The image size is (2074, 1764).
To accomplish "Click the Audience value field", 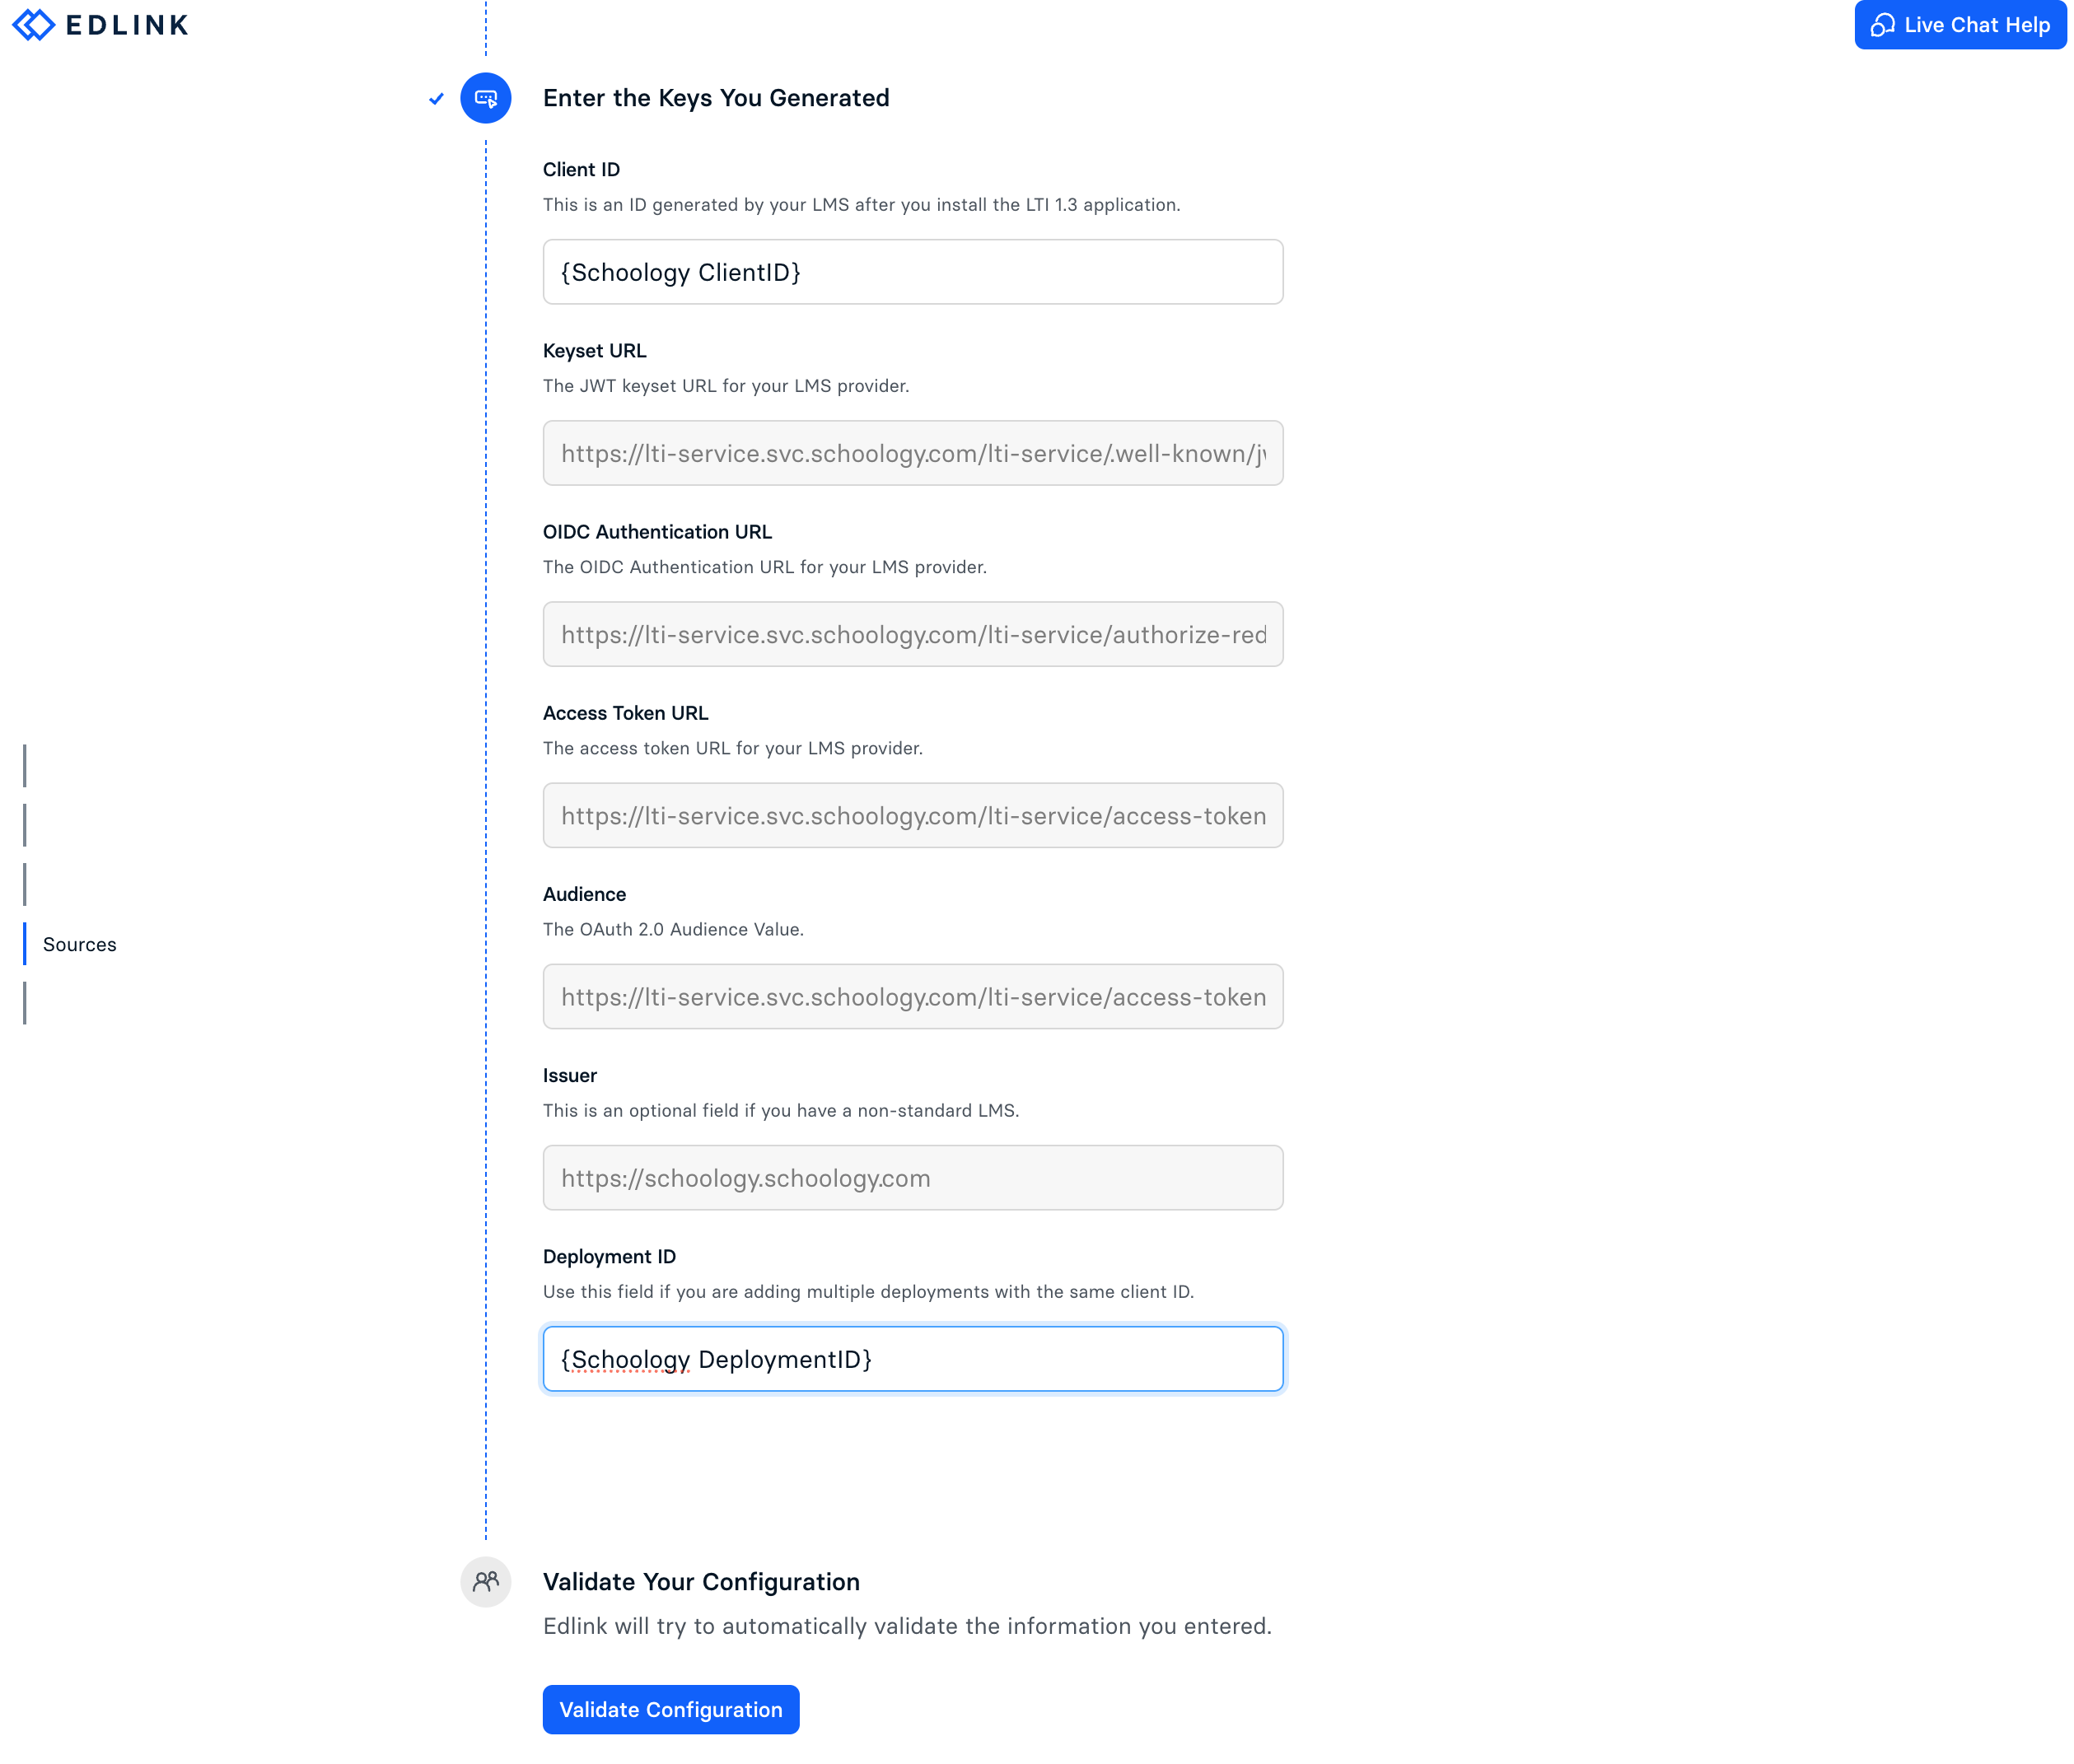I will [912, 996].
